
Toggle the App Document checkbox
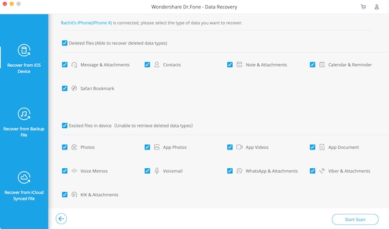point(312,147)
